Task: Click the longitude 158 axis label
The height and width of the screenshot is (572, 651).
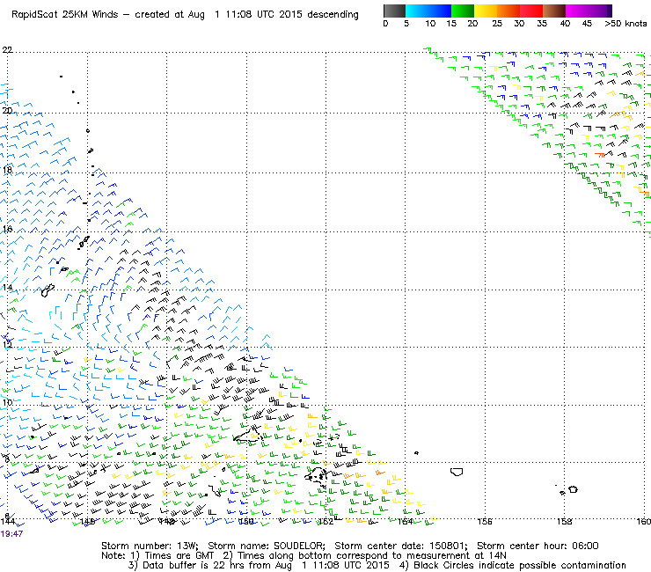Action: pyautogui.click(x=564, y=521)
